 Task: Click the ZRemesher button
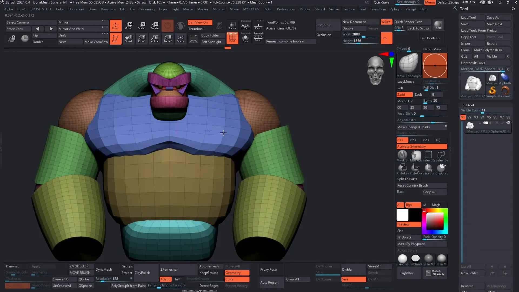pyautogui.click(x=178, y=270)
